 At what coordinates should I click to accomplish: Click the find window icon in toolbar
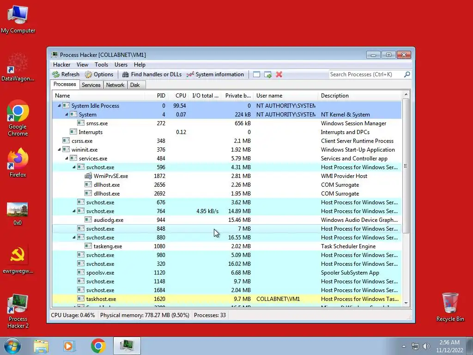click(x=256, y=74)
